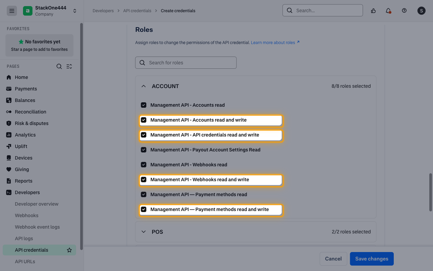Collapse the ACCOUNT roles group
The width and height of the screenshot is (433, 271).
tap(143, 86)
